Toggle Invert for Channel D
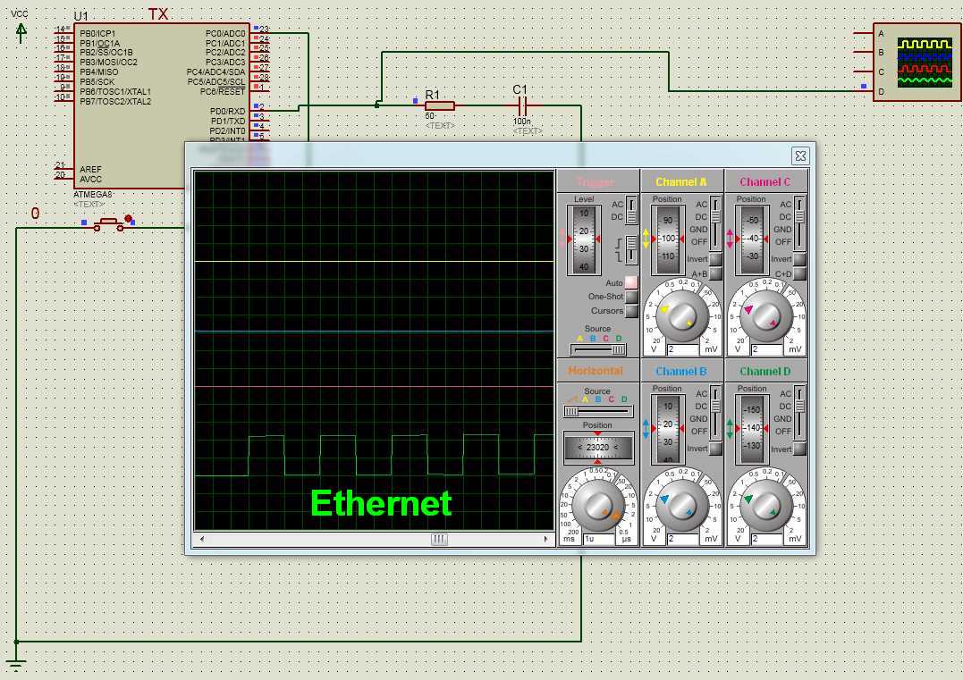The height and width of the screenshot is (680, 963). tap(799, 449)
